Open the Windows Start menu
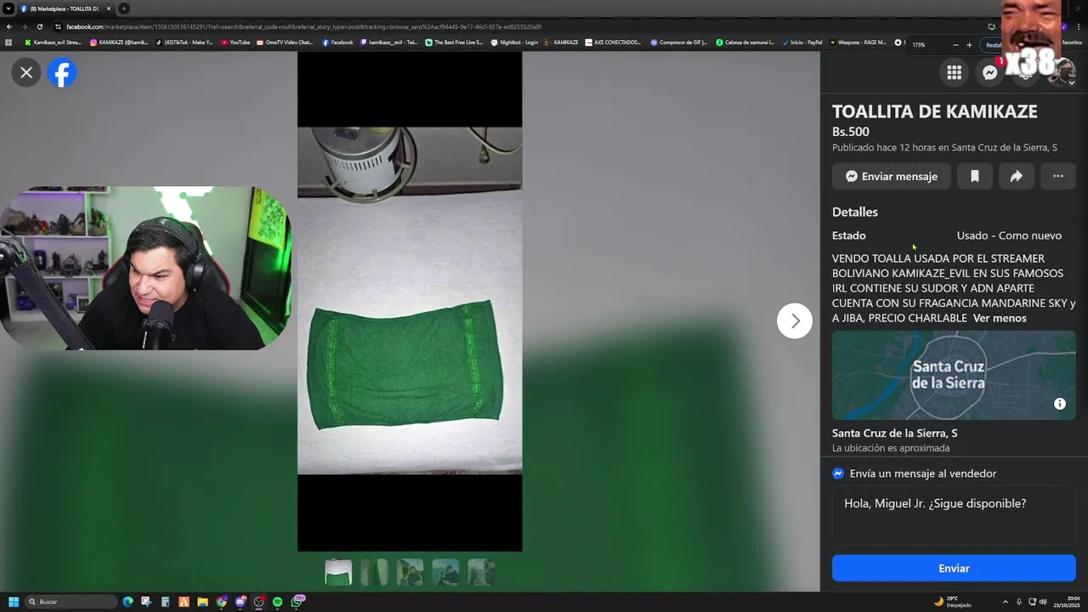Image resolution: width=1088 pixels, height=612 pixels. point(14,602)
